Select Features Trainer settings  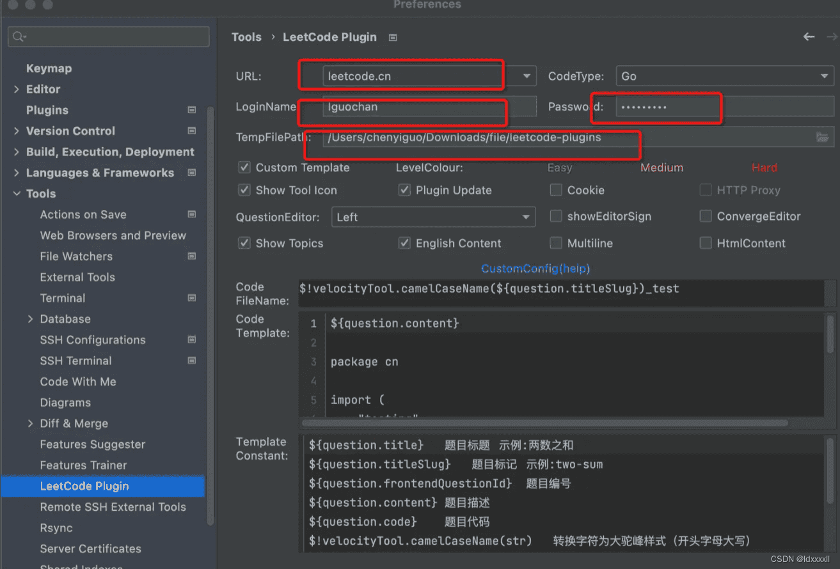83,465
